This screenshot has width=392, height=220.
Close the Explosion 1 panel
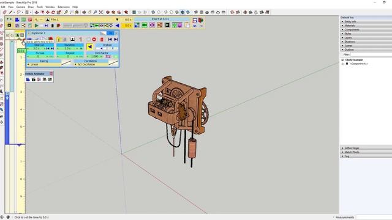116,33
